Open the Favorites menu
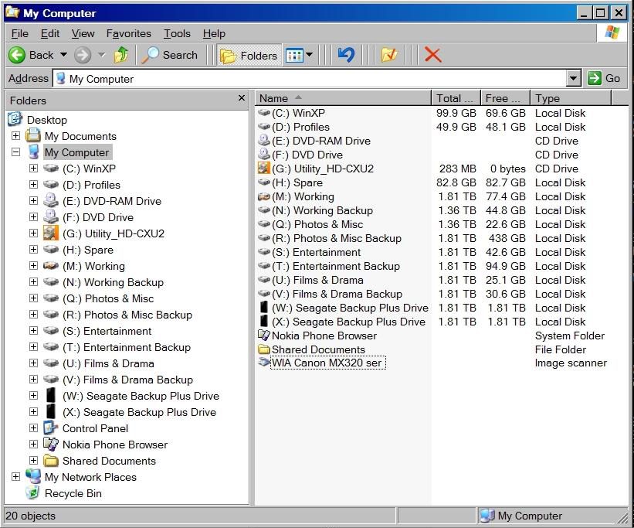Image resolution: width=634 pixels, height=528 pixels. [129, 33]
